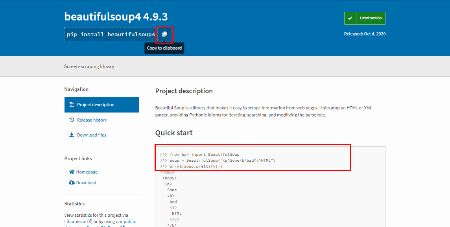The height and width of the screenshot is (227, 450).
Task: Click the Released: Oct 4, 2020 text
Action: click(365, 34)
